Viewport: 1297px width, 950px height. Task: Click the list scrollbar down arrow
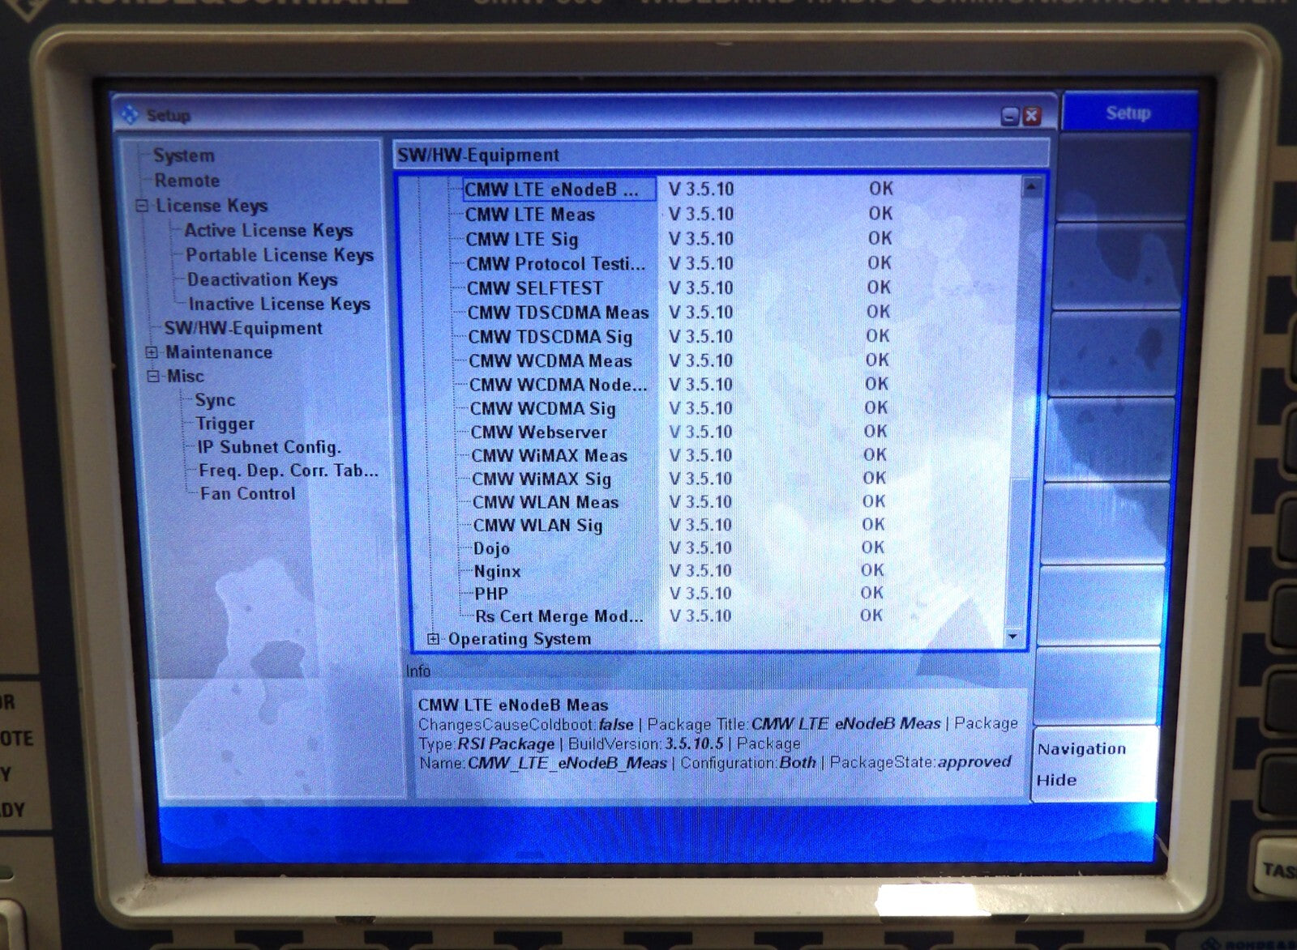[1012, 637]
